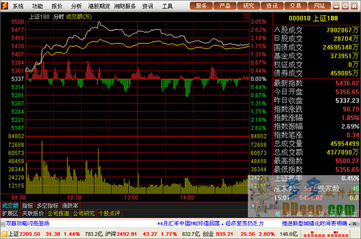This screenshot has height=239, width=361.
Task: Click the 交易 button in top bar
Action: (x=295, y=6)
